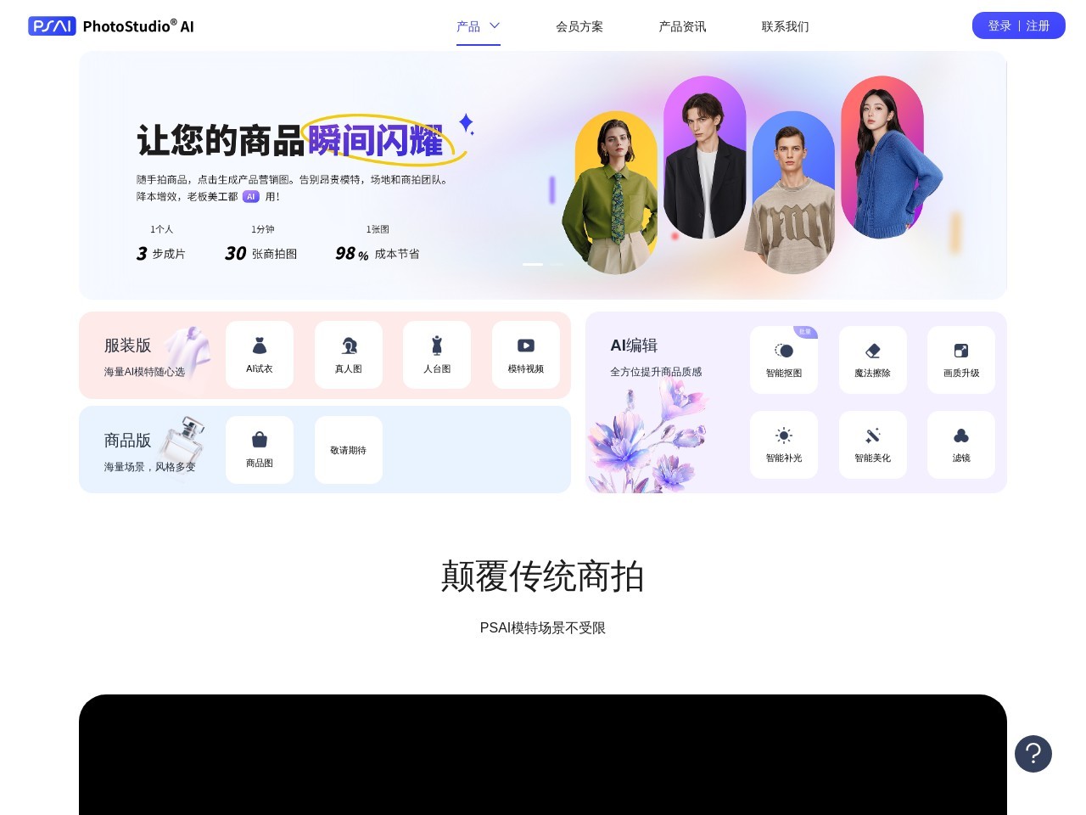The width and height of the screenshot is (1086, 815).
Task: Select the 智能抠图 smart cutout tool
Action: tap(784, 360)
